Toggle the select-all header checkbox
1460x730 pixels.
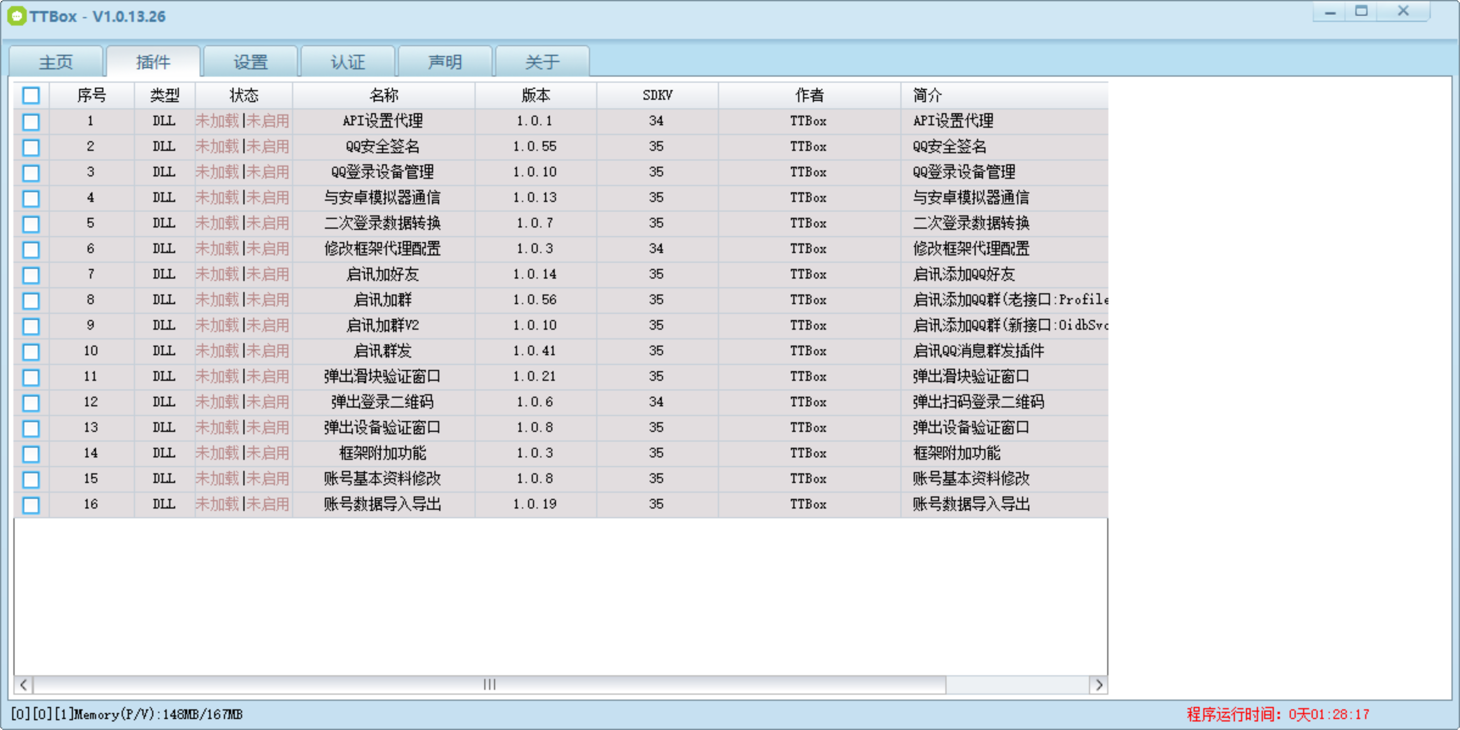tap(31, 95)
